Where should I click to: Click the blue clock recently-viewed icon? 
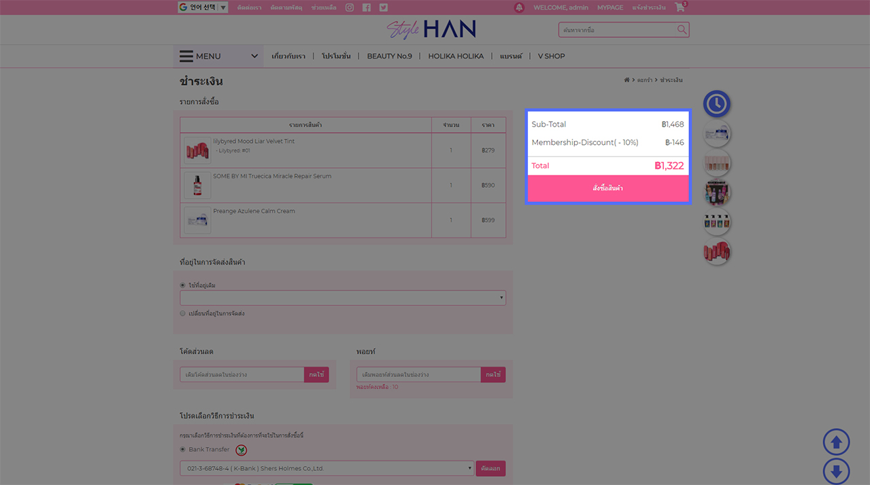point(716,104)
